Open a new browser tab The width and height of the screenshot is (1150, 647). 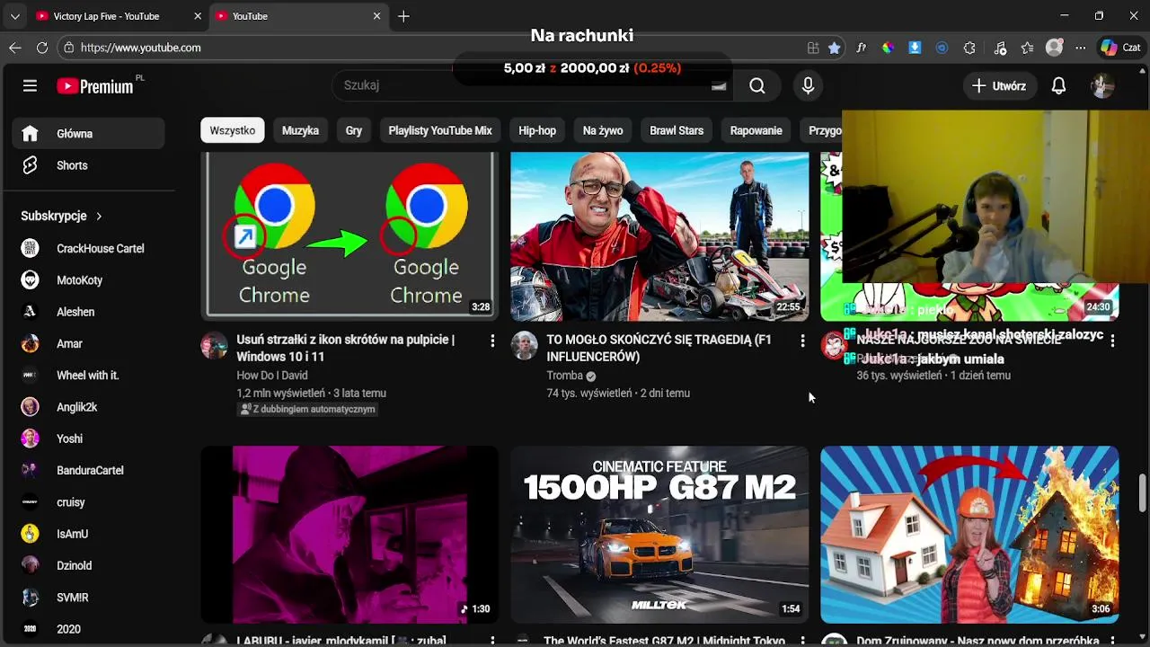click(403, 16)
